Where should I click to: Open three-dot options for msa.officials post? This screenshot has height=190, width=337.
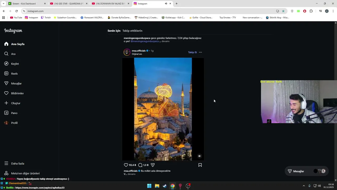(200, 52)
